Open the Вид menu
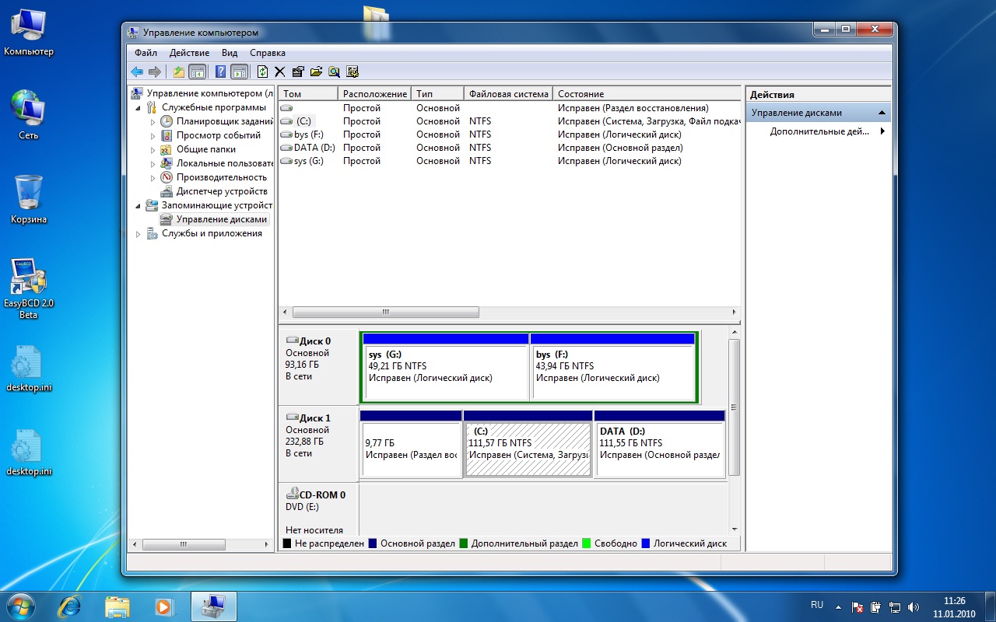996x622 pixels. pyautogui.click(x=229, y=53)
